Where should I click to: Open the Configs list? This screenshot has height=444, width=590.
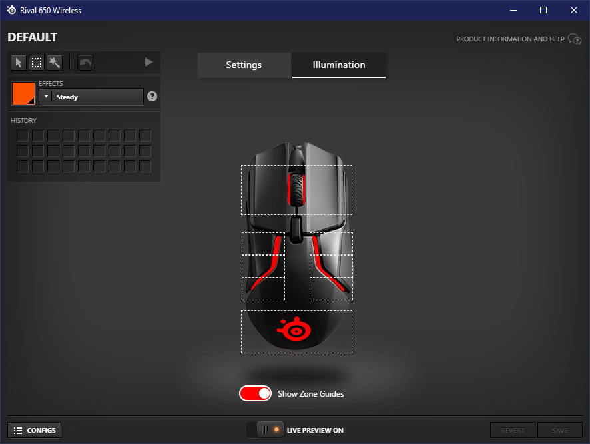34,430
